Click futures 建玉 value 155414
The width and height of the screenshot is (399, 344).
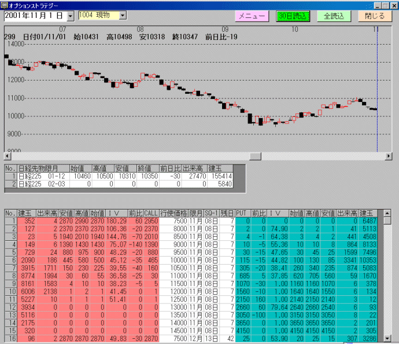(220, 176)
